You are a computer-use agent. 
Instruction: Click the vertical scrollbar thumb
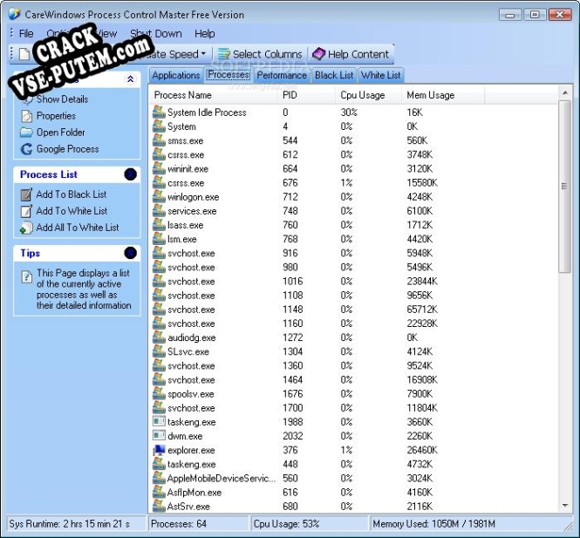[x=564, y=187]
